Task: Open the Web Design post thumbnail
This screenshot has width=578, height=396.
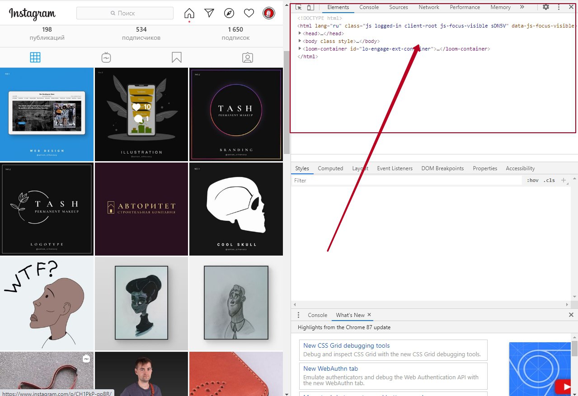Action: [x=47, y=114]
